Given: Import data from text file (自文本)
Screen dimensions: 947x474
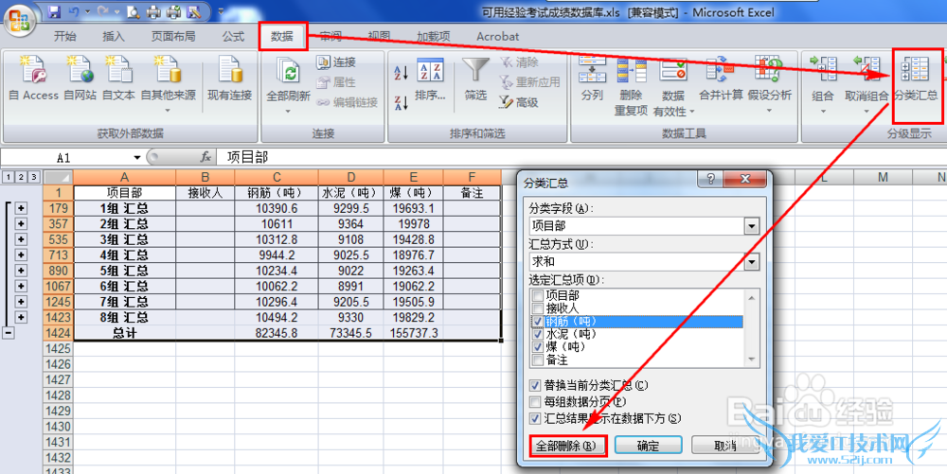Looking at the screenshot, I should [118, 79].
